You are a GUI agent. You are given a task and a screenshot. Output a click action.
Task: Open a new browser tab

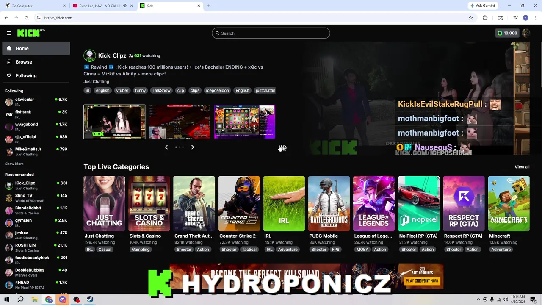click(x=209, y=6)
